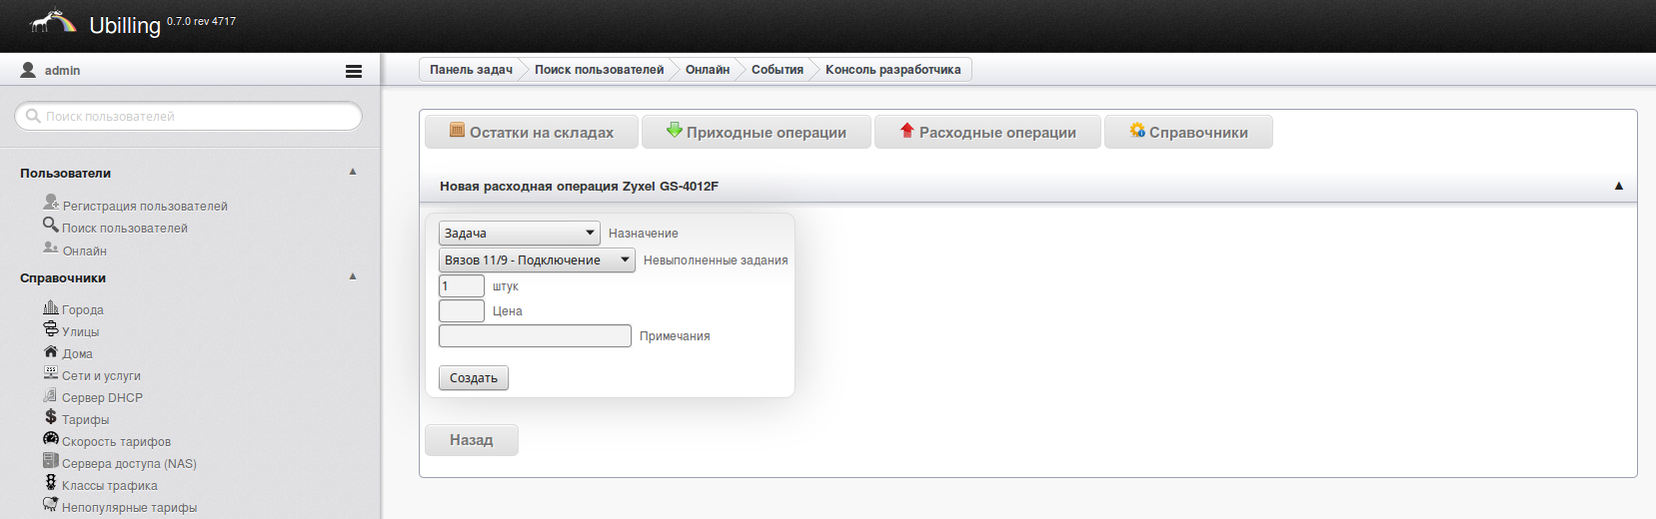Click the user registration icon in sidebar
1656x519 pixels.
[x=51, y=203]
